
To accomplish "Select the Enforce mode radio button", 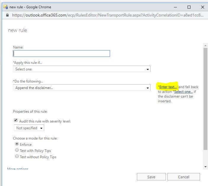I will (x=17, y=144).
